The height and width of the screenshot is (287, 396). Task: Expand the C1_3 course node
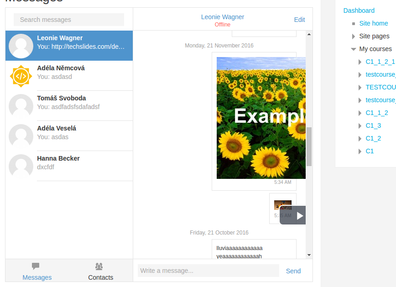[360, 126]
